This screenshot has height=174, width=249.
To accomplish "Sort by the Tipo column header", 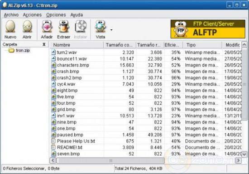I will tap(202, 45).
